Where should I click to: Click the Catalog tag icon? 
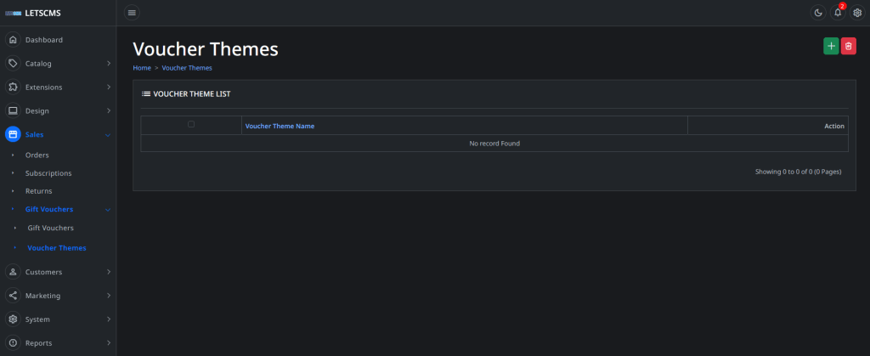coord(13,64)
